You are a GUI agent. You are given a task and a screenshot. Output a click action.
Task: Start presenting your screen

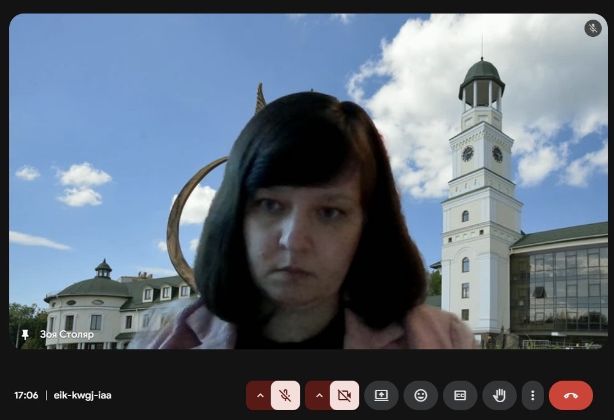click(x=381, y=395)
